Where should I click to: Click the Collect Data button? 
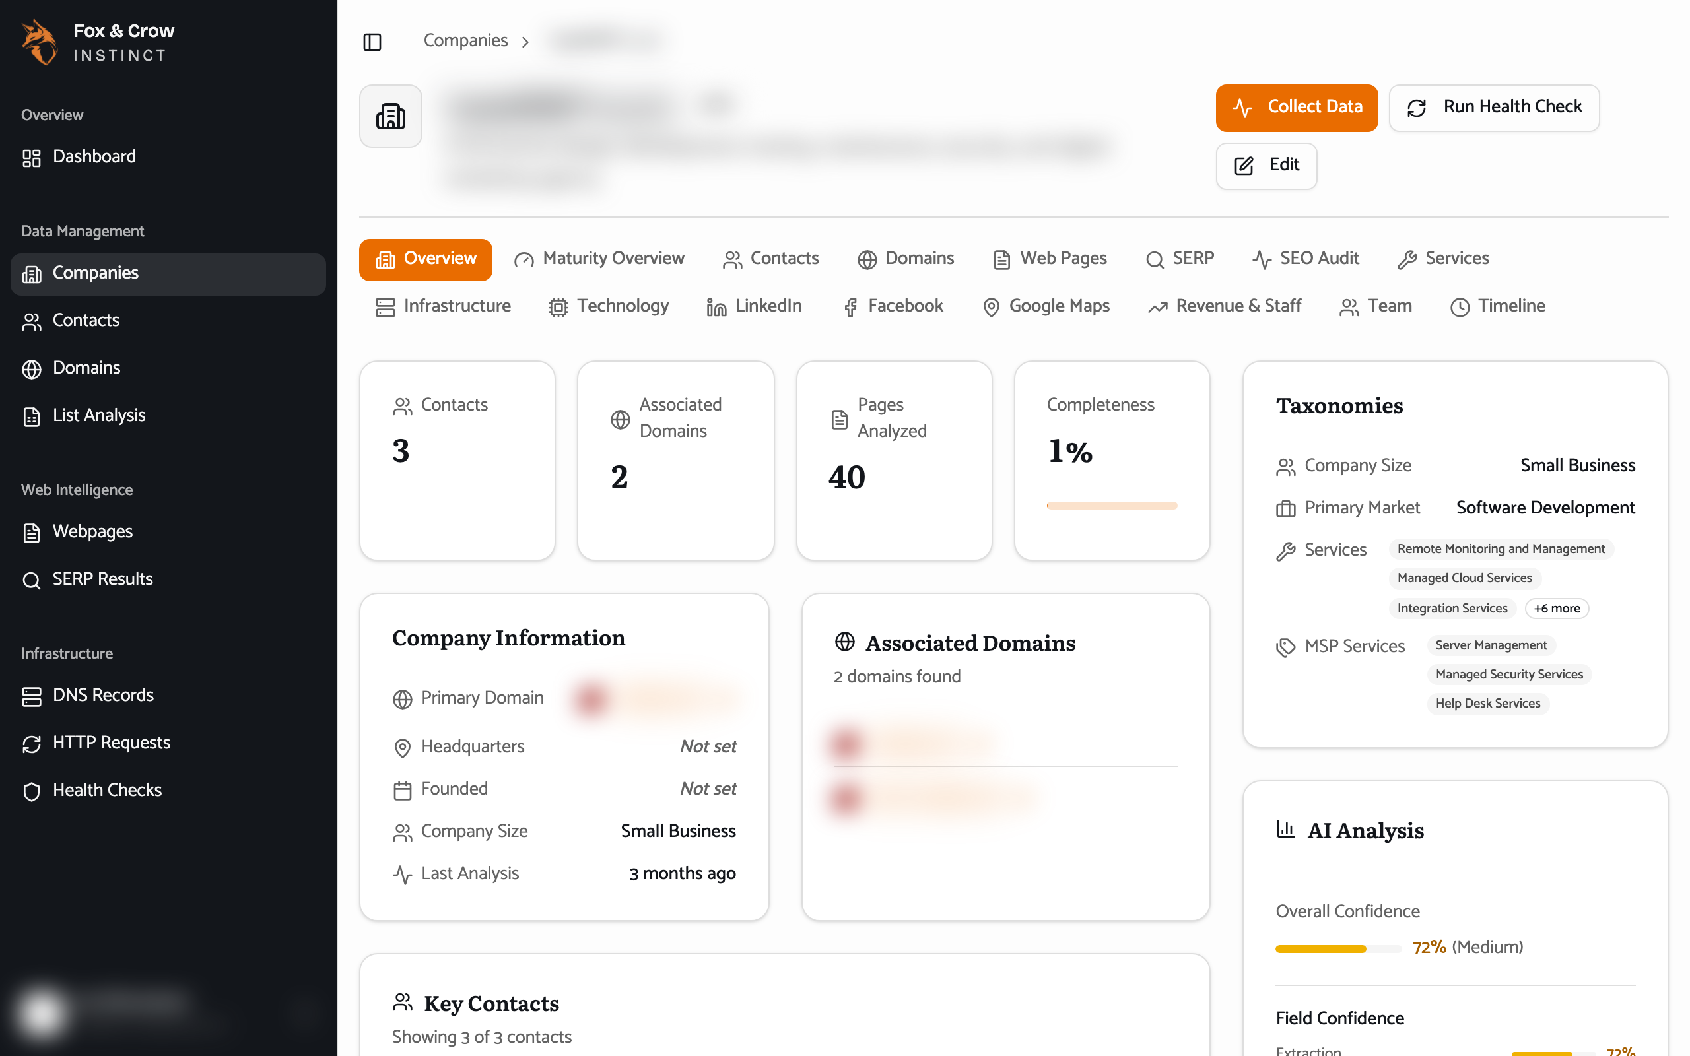point(1296,108)
